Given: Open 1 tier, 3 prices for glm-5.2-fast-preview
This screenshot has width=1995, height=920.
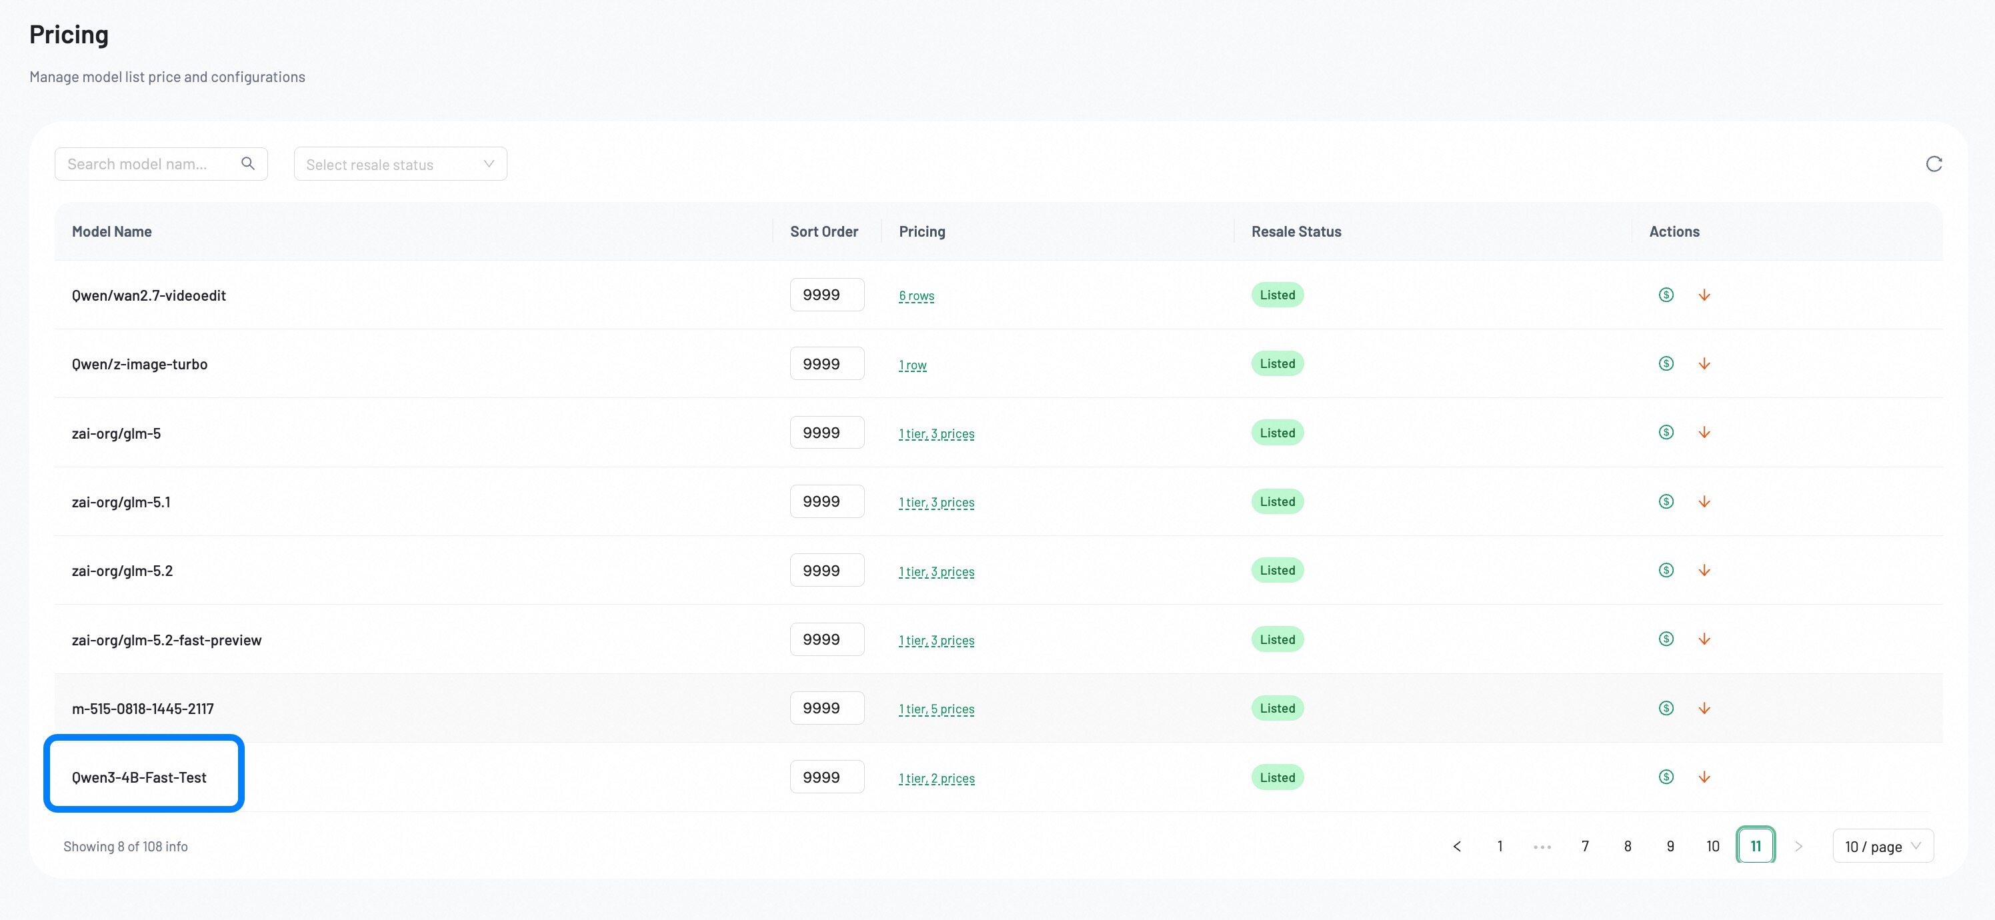Looking at the screenshot, I should pos(936,639).
